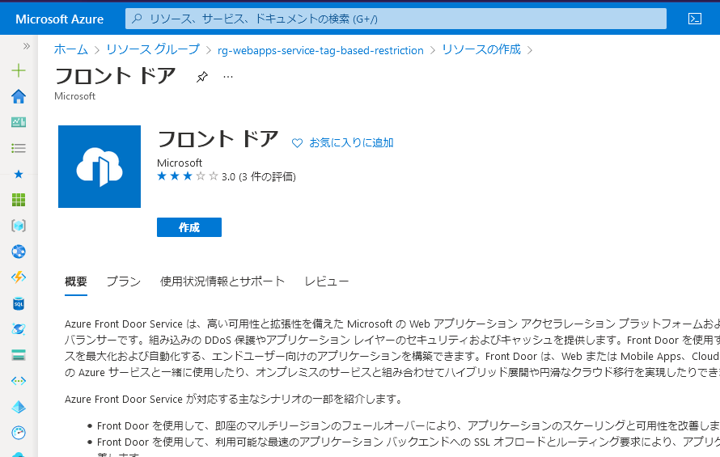
Task: Click the heart icon to favorite
Action: [297, 143]
